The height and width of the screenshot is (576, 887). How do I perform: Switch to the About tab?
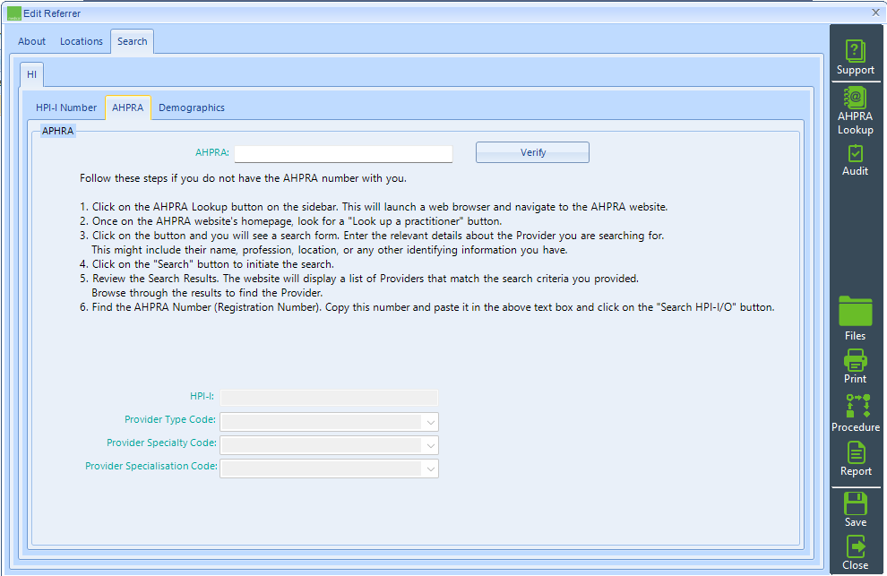31,41
